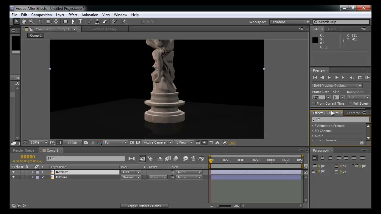This screenshot has height=214, width=381.
Task: Open Reflect layer blend mode dropdown
Action: pyautogui.click(x=130, y=172)
